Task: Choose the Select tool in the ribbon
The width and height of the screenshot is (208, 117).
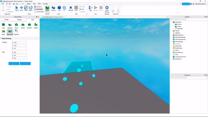Action: tap(17, 8)
